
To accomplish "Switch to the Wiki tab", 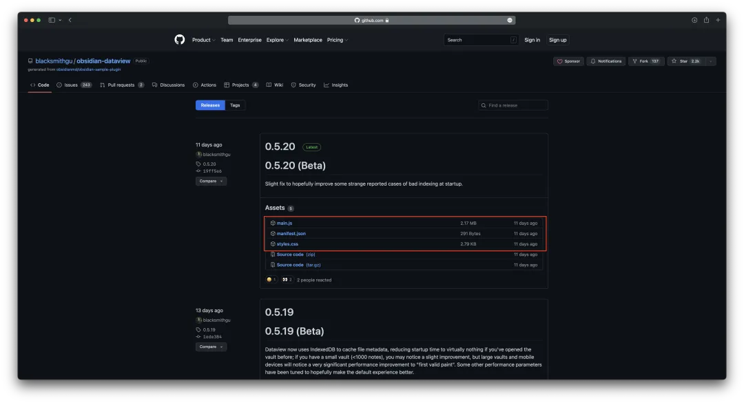I will coord(275,85).
